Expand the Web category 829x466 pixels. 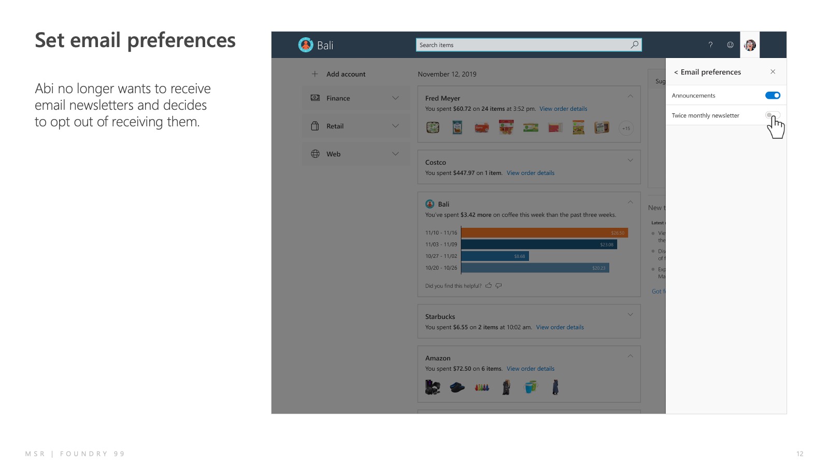[395, 154]
